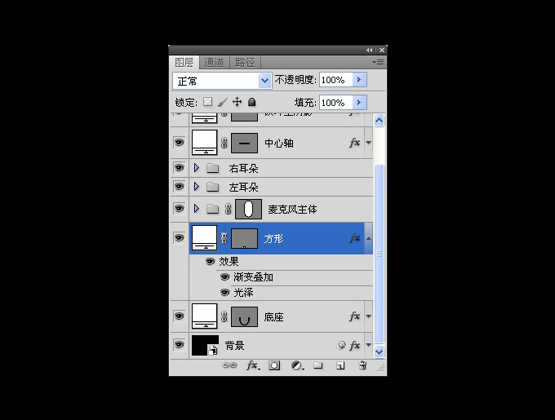Select the 光泽 effect entry

pyautogui.click(x=243, y=293)
